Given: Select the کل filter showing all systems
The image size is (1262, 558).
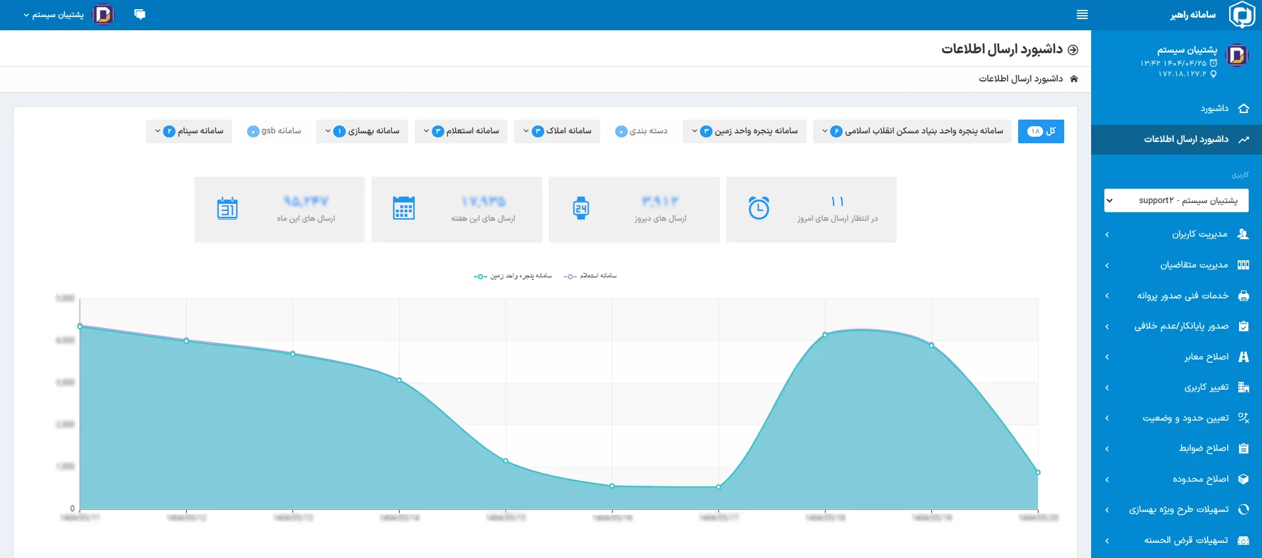Looking at the screenshot, I should (x=1040, y=131).
